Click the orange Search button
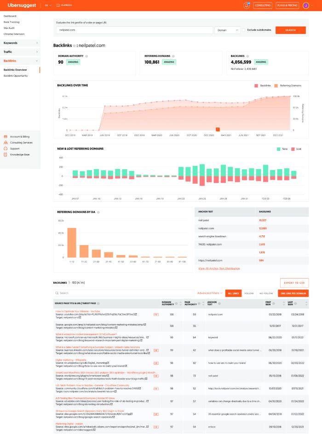This screenshot has height=434, width=322. (290, 30)
